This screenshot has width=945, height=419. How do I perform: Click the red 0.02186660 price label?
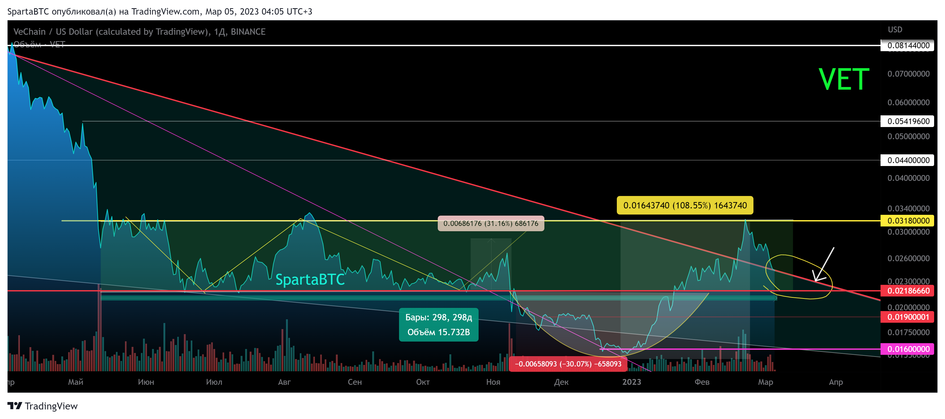[x=907, y=291]
